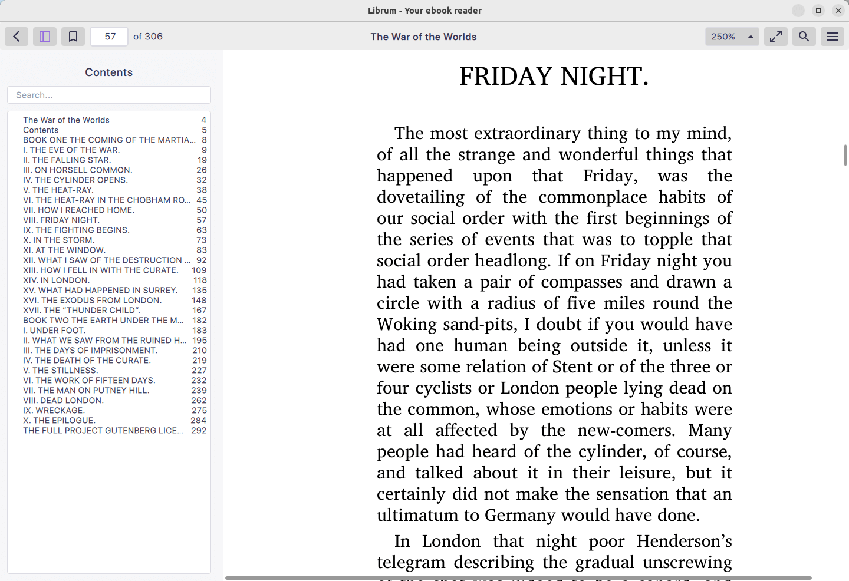Enter fullscreen with the expand arrows icon
849x581 pixels.
[776, 37]
